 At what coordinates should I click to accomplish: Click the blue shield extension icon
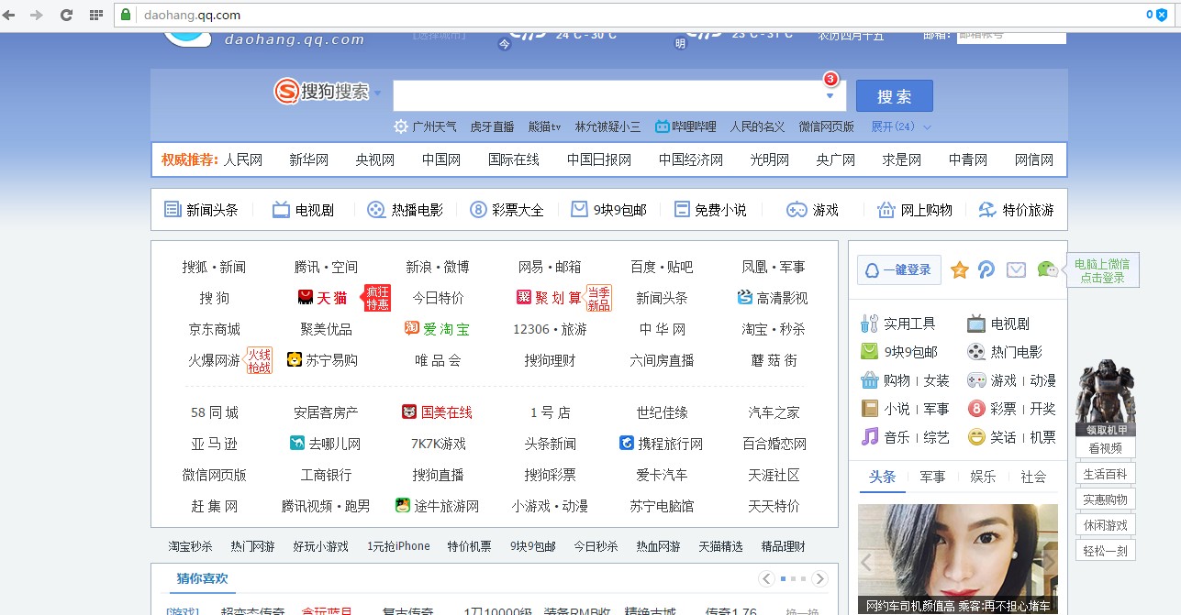click(x=1162, y=15)
